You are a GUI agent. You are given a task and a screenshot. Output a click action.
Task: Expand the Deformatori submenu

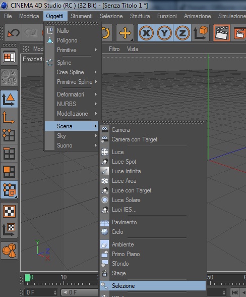tap(72, 94)
